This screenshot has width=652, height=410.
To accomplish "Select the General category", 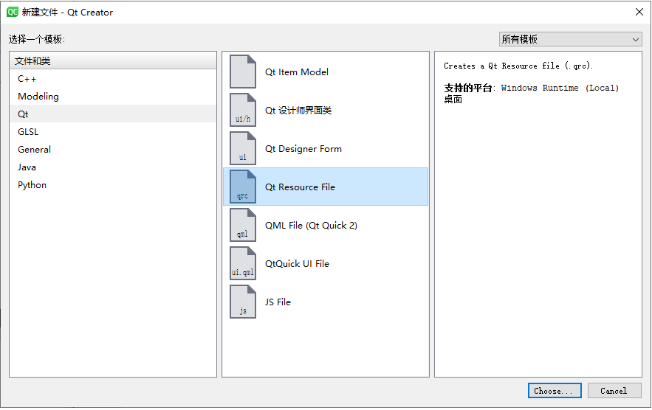I will [113, 150].
